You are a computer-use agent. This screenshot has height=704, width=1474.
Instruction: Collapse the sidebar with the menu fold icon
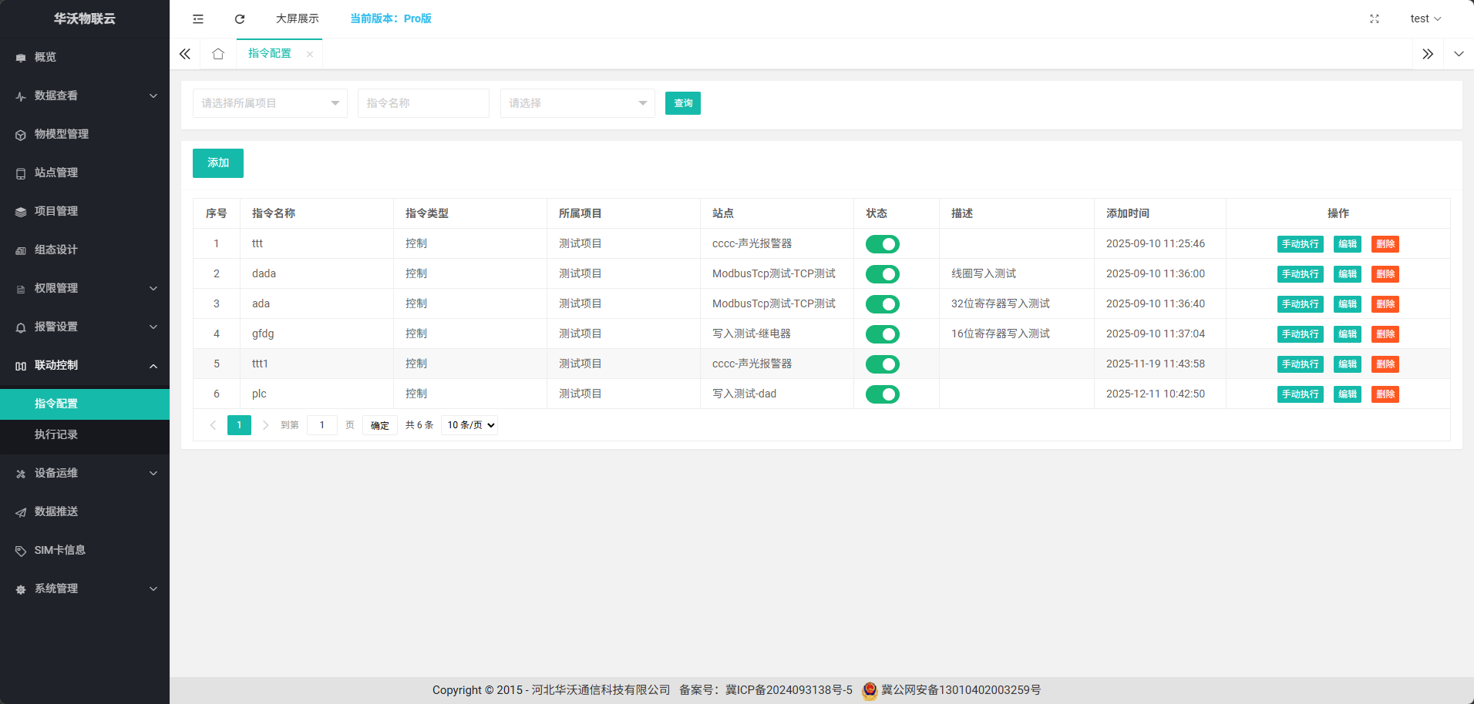(x=198, y=18)
